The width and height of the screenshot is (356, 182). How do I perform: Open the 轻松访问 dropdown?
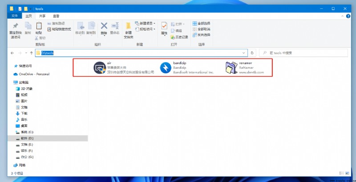[145, 29]
